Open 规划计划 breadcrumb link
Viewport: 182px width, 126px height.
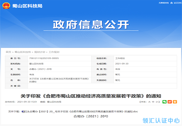39,52
